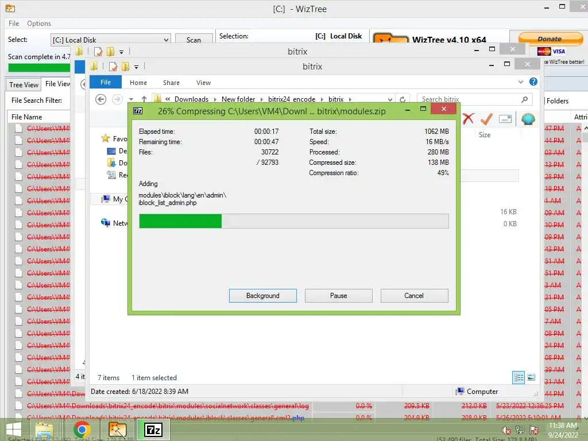Open the Windows Start button

(14, 430)
